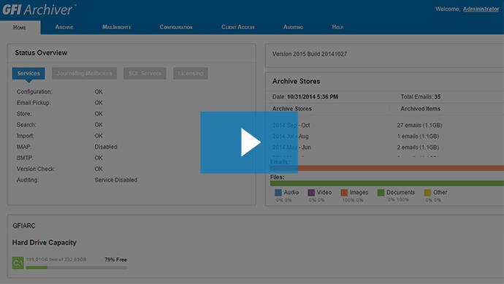Switch to the Archive menu
This screenshot has width=504, height=284.
click(64, 27)
